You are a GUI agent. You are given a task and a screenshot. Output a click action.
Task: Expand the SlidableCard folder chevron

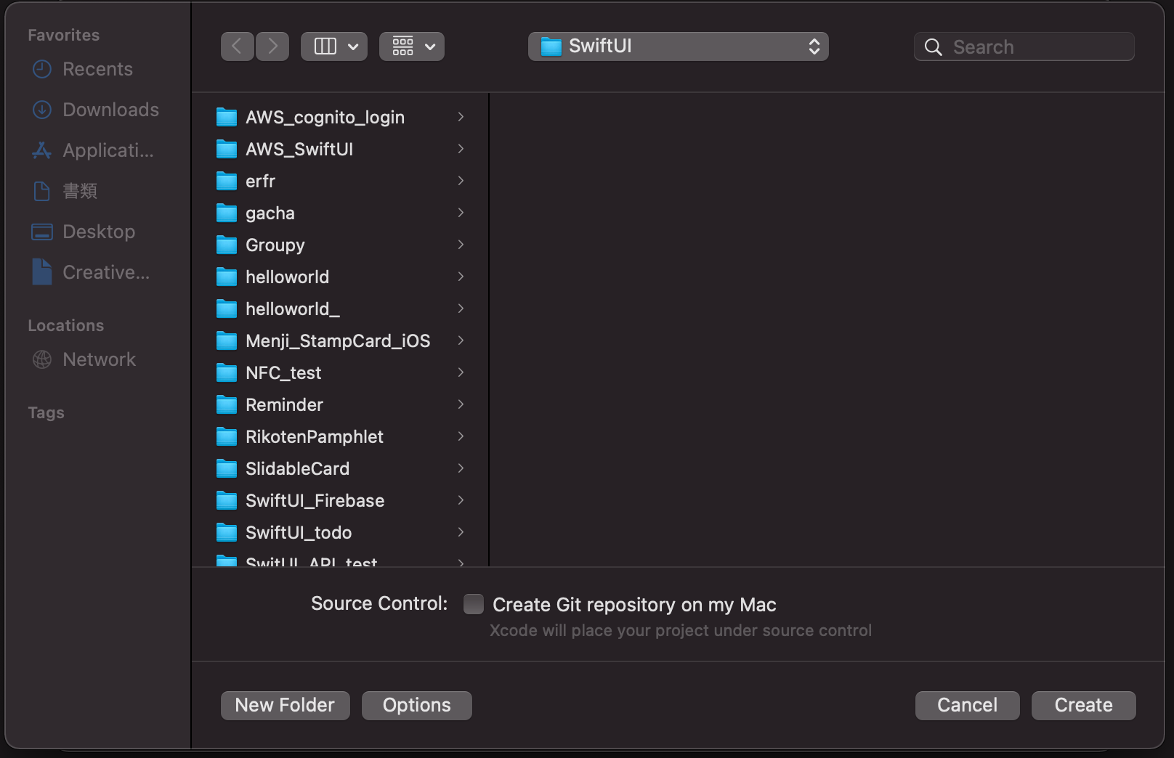click(461, 468)
